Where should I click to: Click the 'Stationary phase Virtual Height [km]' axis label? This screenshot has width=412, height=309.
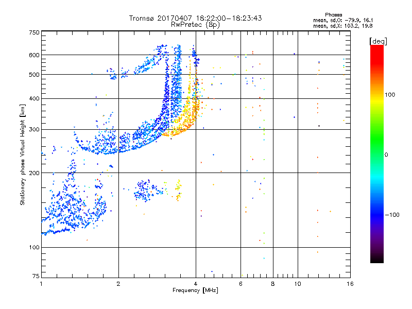[x=23, y=154]
